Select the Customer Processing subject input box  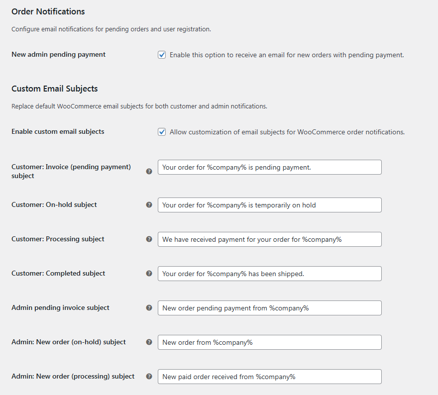click(269, 239)
